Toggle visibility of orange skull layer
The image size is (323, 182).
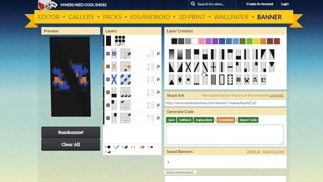coord(108,66)
